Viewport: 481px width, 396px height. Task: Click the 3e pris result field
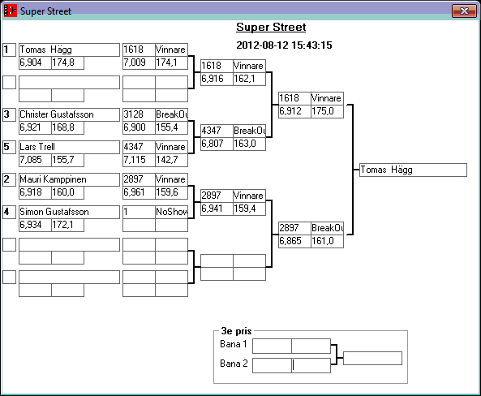pos(372,358)
